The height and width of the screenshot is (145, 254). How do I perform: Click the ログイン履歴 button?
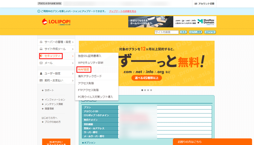pyautogui.click(x=196, y=32)
